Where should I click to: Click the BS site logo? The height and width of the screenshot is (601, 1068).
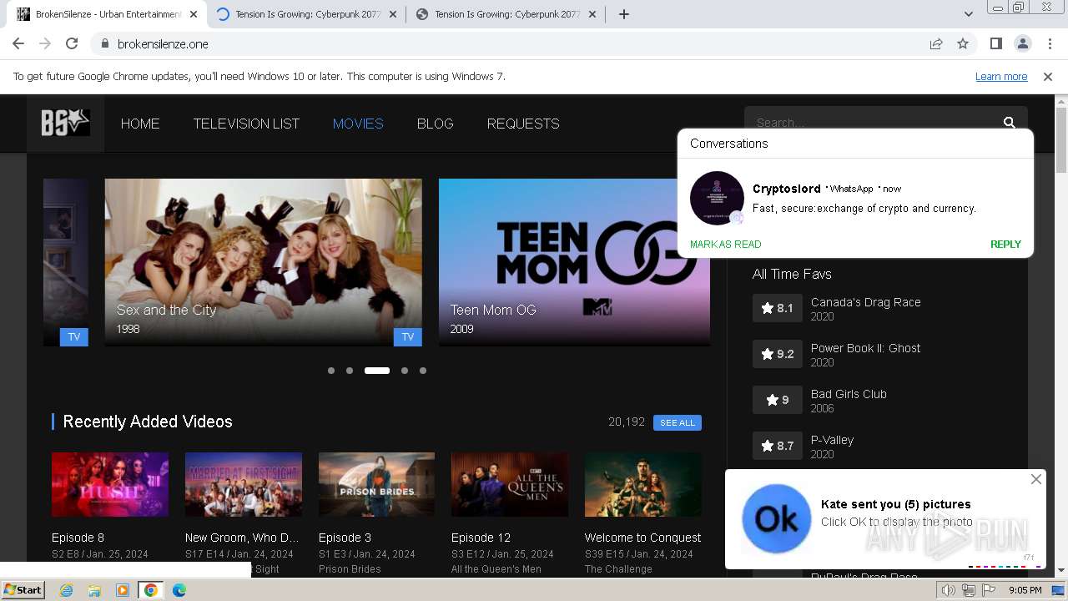coord(65,123)
